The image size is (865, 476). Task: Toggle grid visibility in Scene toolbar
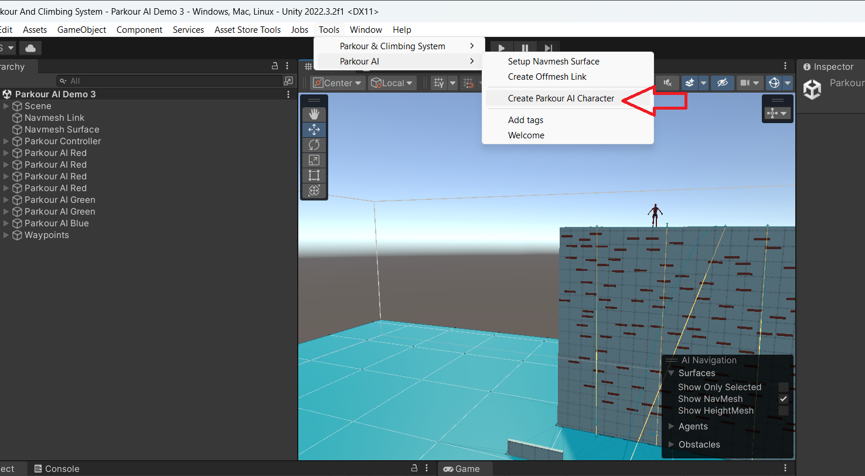(x=438, y=83)
